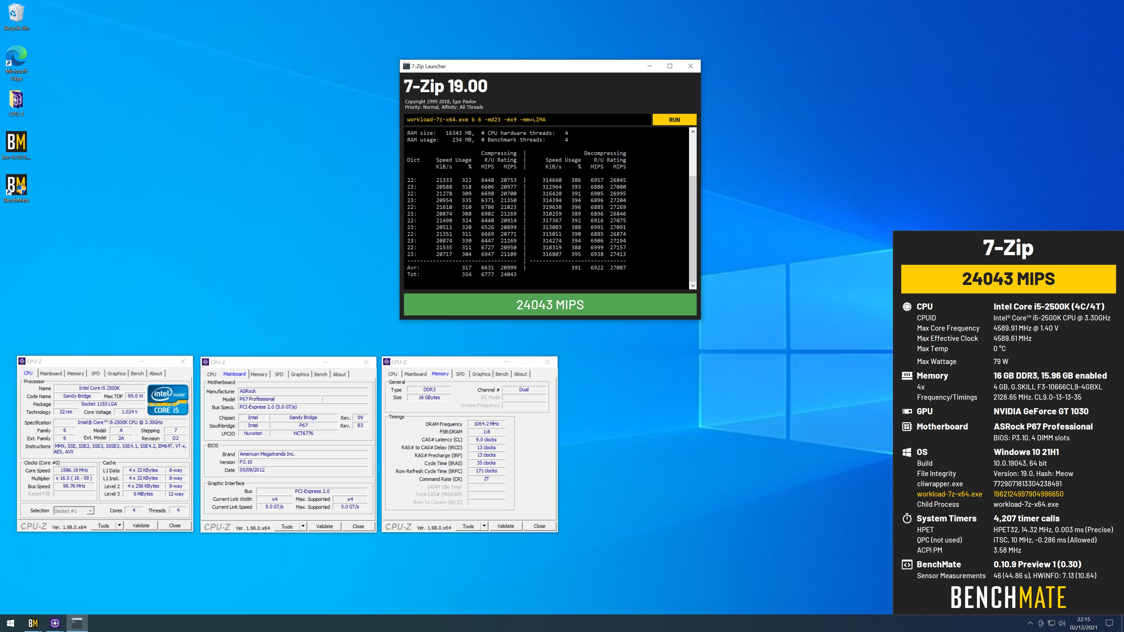Click the yellow workload-7z-x64.exe entry
Viewport: 1124px width, 632px height.
click(950, 494)
